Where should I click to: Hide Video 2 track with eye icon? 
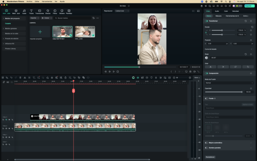point(9,128)
